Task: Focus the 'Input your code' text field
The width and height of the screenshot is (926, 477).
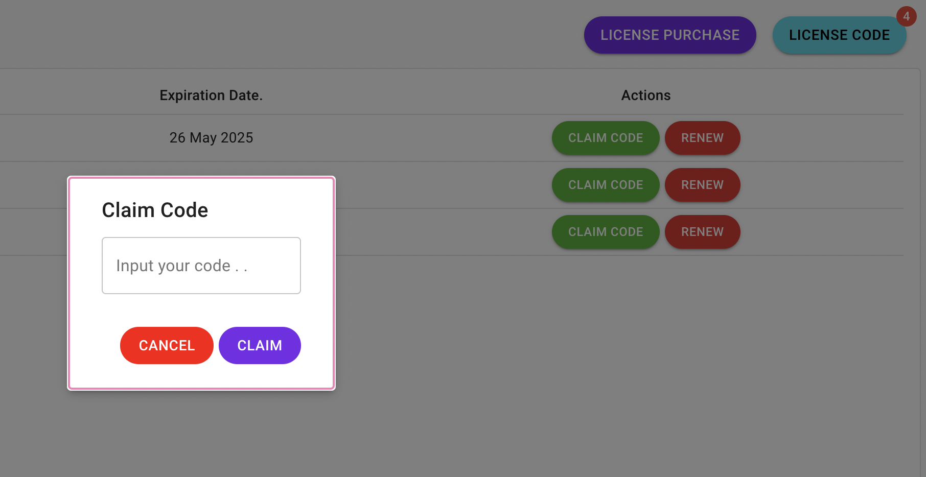Action: 201,266
